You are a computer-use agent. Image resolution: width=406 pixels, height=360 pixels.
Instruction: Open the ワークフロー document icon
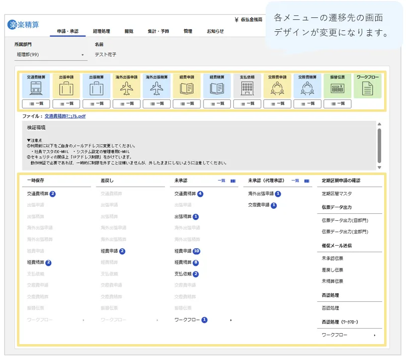click(x=367, y=89)
